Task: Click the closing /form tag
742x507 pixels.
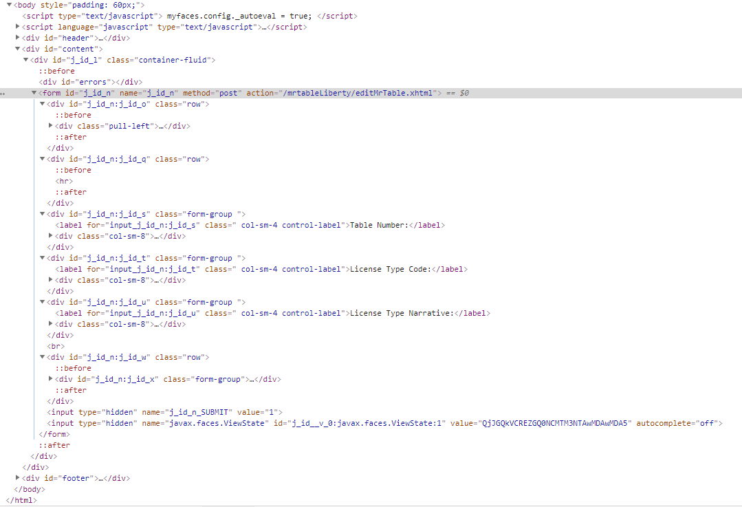Action: click(54, 434)
